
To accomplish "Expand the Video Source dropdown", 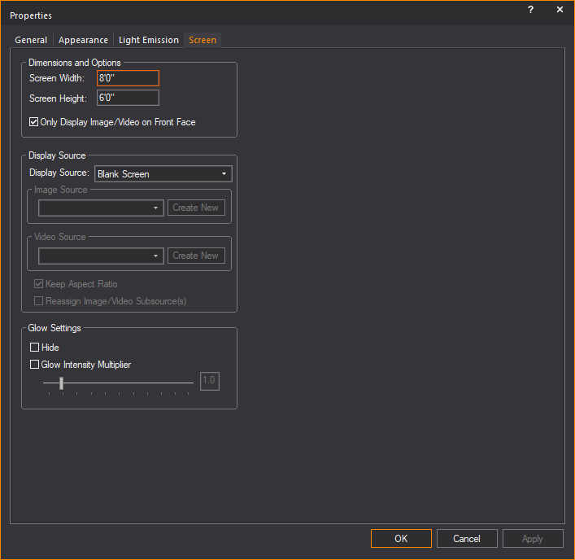I will pyautogui.click(x=101, y=256).
